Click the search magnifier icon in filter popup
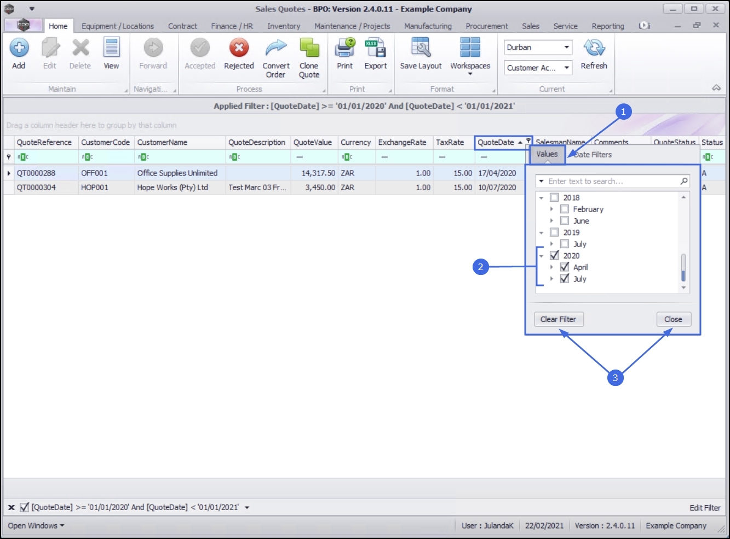Screen dimensions: 730x539 (x=683, y=181)
